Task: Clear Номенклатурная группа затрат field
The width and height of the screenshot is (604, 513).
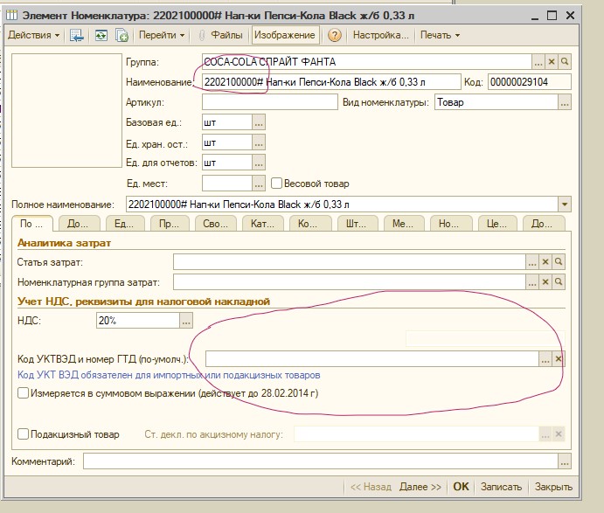Action: coord(545,282)
